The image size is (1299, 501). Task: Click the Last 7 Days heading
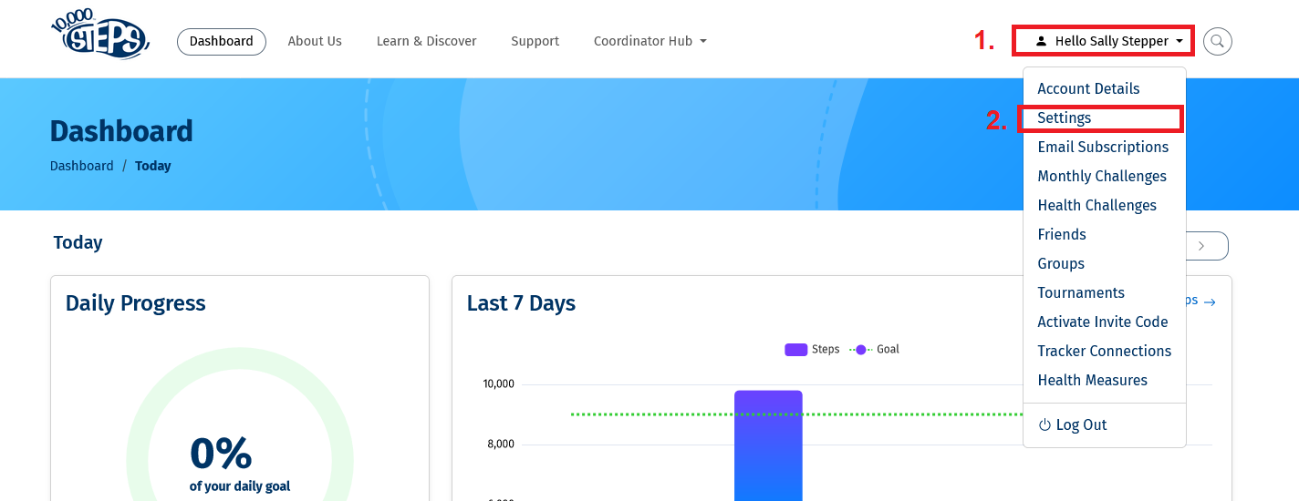[x=521, y=303]
